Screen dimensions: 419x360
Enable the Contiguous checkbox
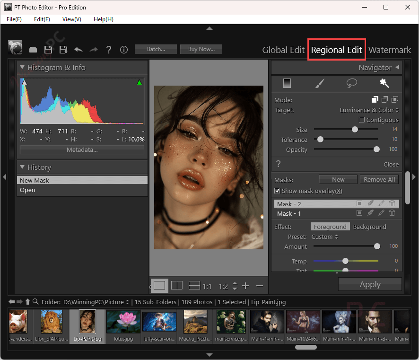click(362, 120)
